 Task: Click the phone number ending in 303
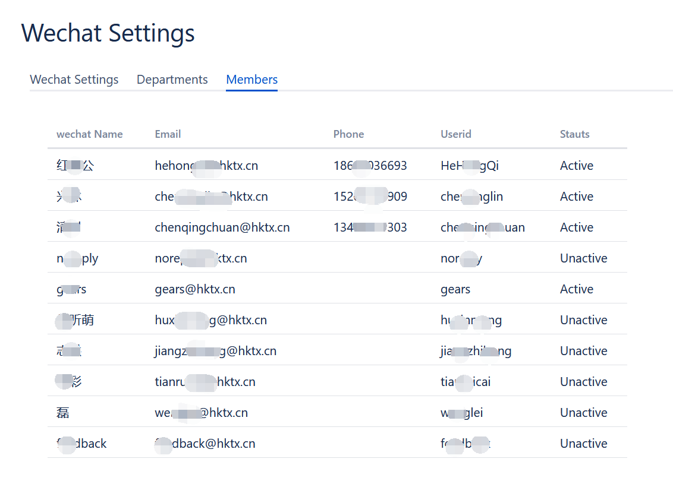coord(370,227)
